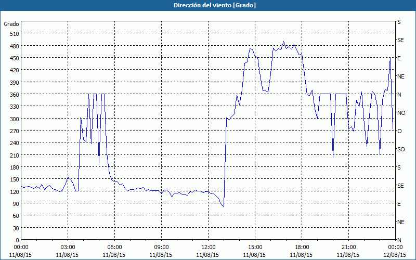Select the 11/08/15 date under 12:00
416x260 pixels.
tap(207, 255)
